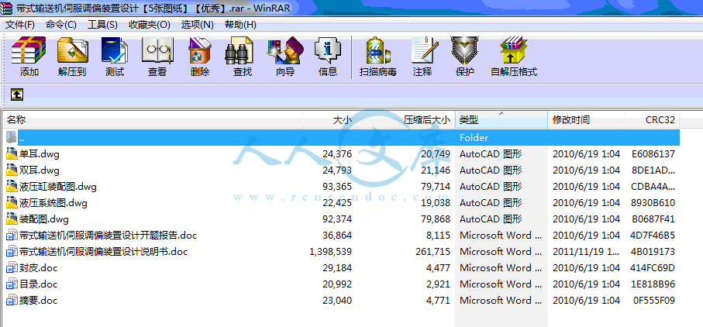Select the file name 液压系统图.dwg
This screenshot has height=327, width=703.
click(53, 203)
